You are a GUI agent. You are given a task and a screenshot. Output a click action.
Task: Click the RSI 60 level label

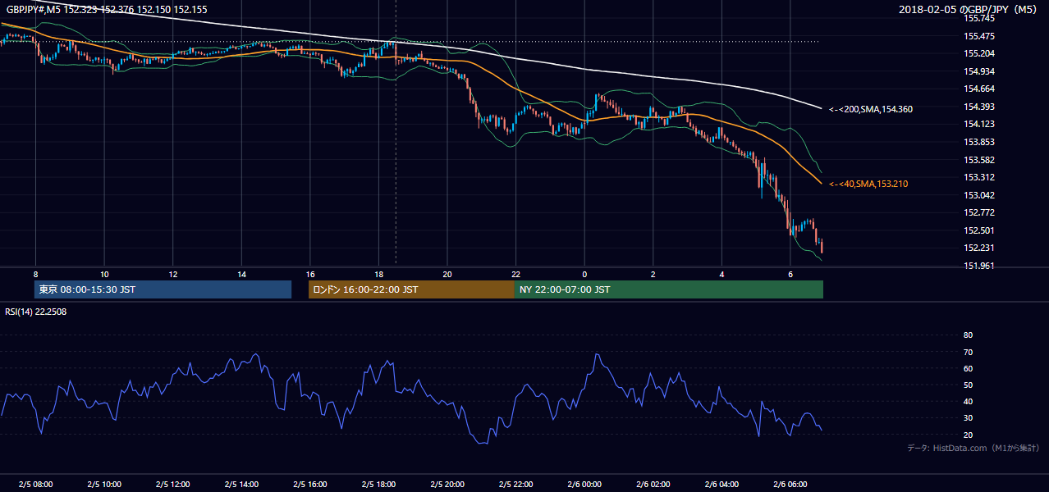[x=968, y=368]
